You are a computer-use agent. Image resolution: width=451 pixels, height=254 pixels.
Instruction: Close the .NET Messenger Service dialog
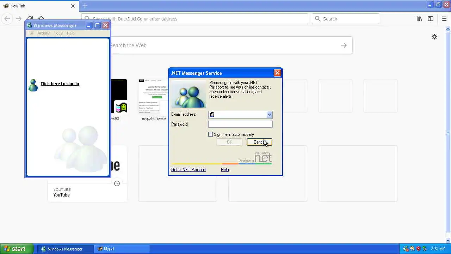277,73
